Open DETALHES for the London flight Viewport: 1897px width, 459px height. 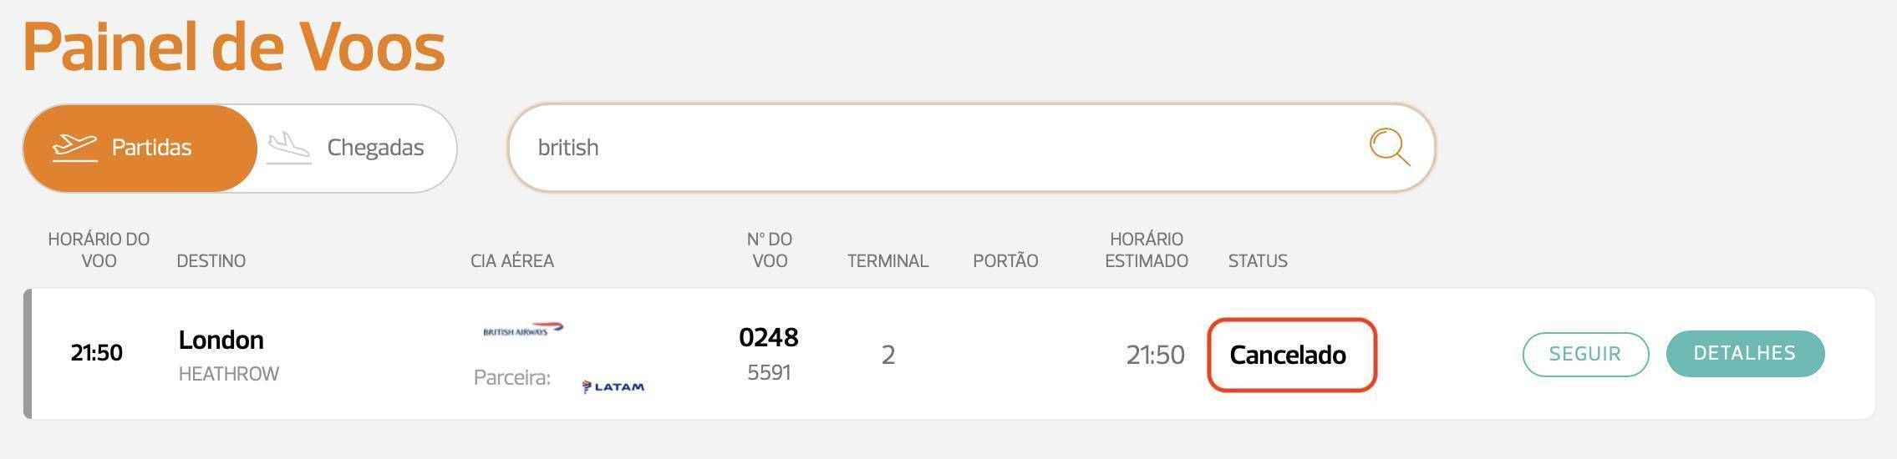click(1745, 354)
